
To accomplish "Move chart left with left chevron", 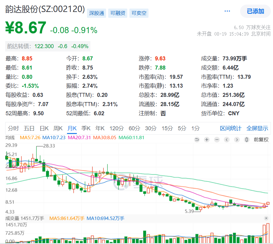I will (227, 139).
